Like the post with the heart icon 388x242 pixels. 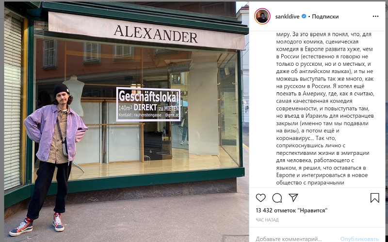click(x=260, y=198)
